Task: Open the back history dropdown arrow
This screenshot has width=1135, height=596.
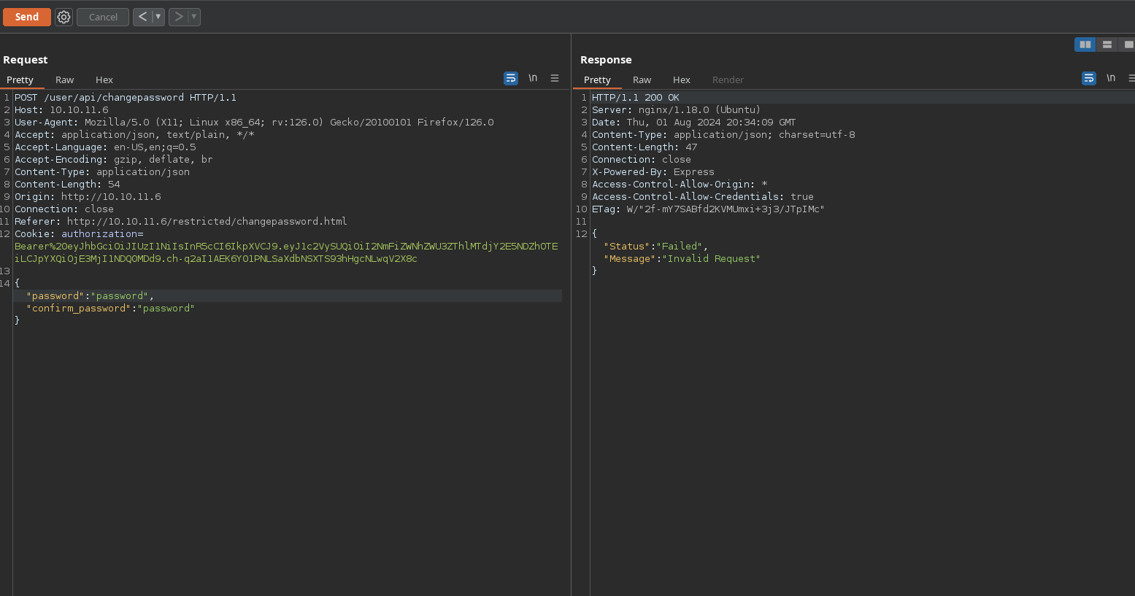Action: pyautogui.click(x=158, y=17)
